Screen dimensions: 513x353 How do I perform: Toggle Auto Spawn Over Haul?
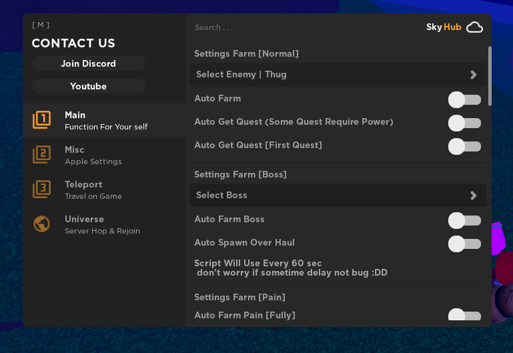(x=464, y=244)
